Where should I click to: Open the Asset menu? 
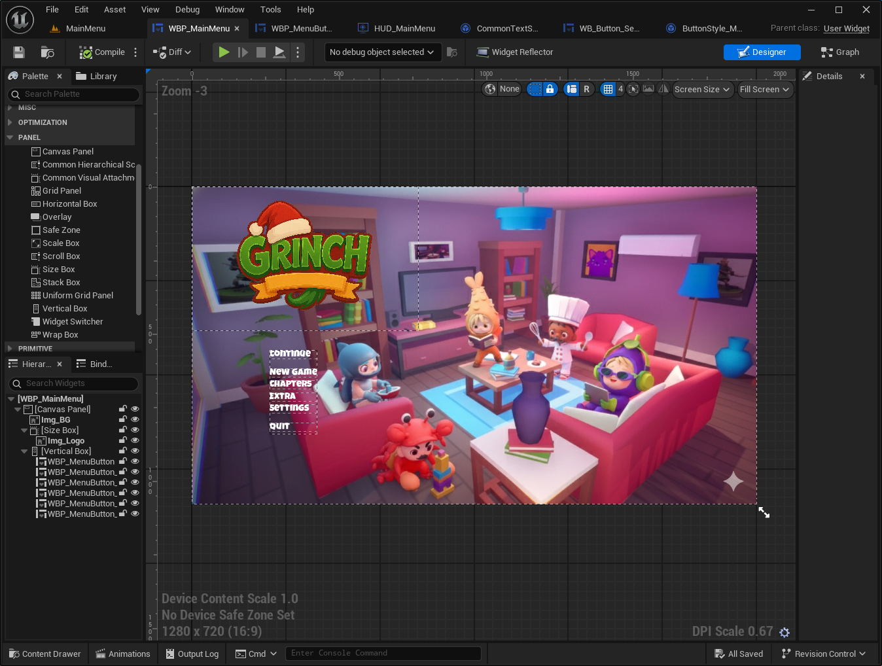point(115,9)
